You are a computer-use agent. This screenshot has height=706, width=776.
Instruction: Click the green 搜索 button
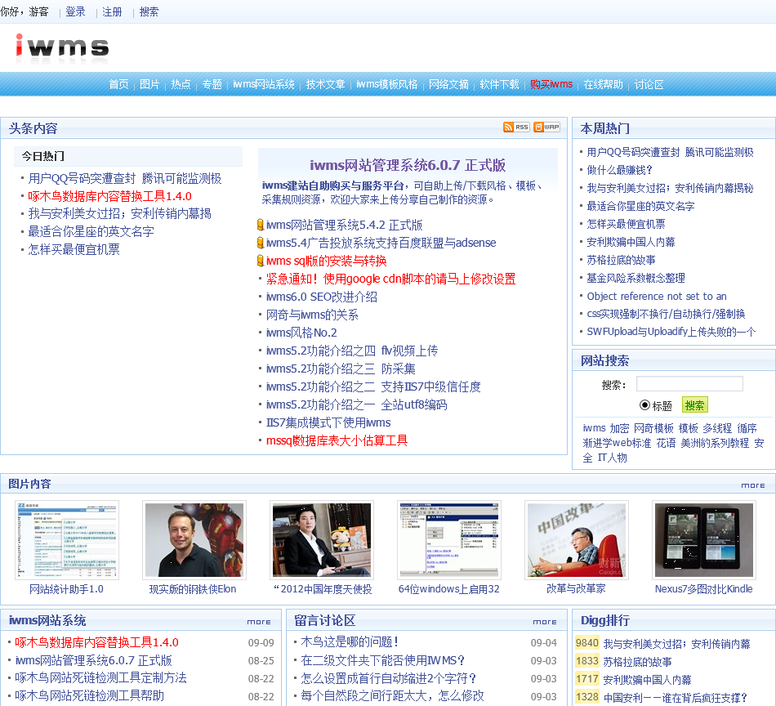coord(695,405)
